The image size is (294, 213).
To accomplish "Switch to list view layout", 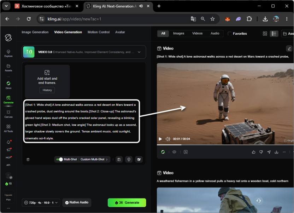I will pos(274,34).
